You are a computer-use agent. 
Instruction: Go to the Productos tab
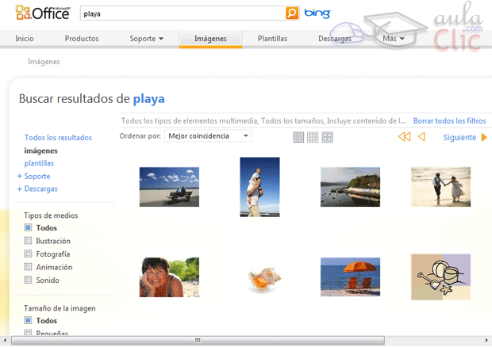pyautogui.click(x=82, y=38)
